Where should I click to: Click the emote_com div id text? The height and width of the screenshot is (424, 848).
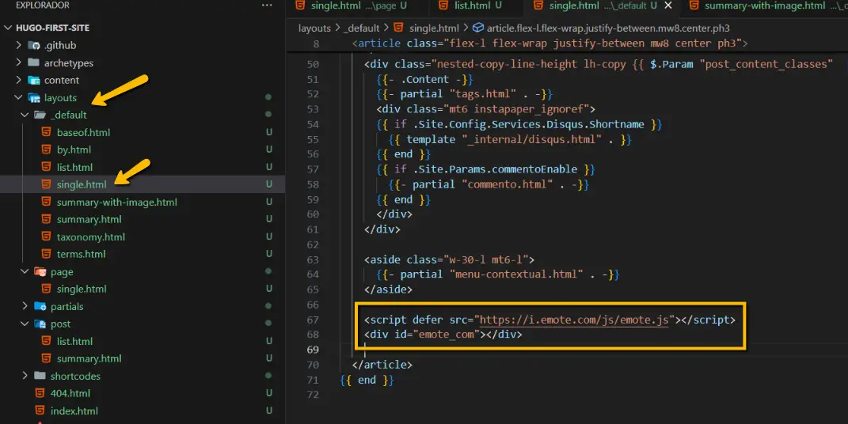(x=447, y=335)
